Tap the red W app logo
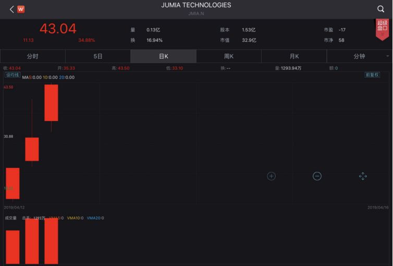 (21, 9)
